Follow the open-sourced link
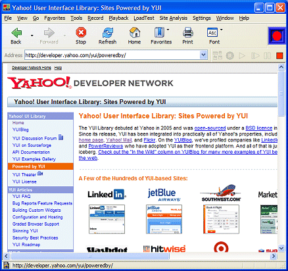288x271 pixels. 210,128
